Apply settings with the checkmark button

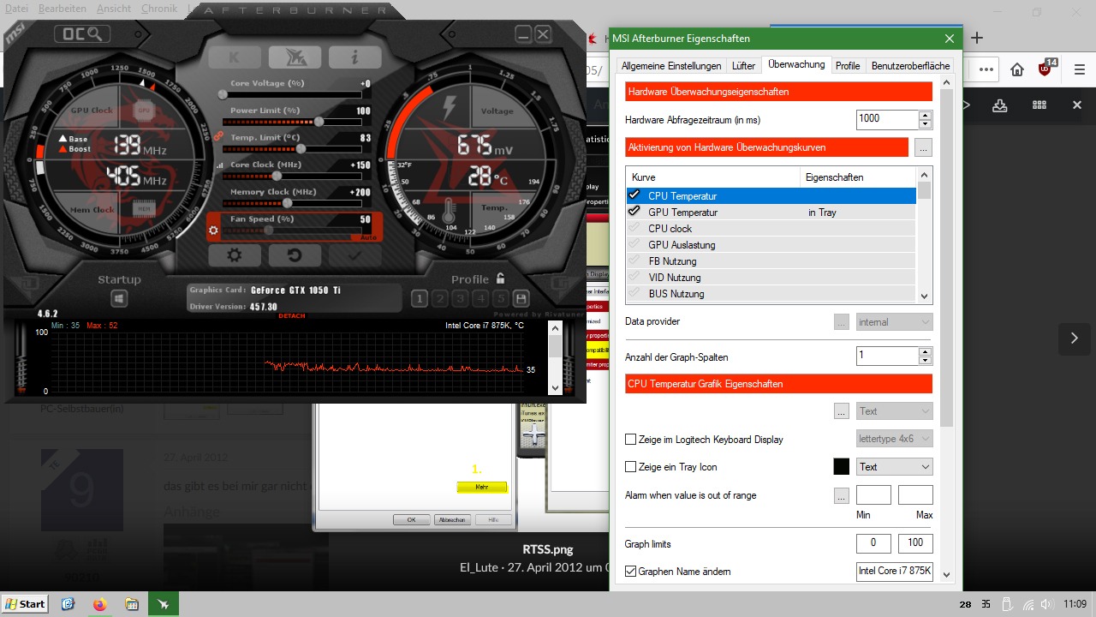point(354,255)
